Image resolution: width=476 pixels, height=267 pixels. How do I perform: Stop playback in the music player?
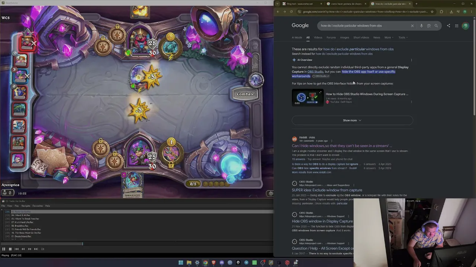[10, 249]
